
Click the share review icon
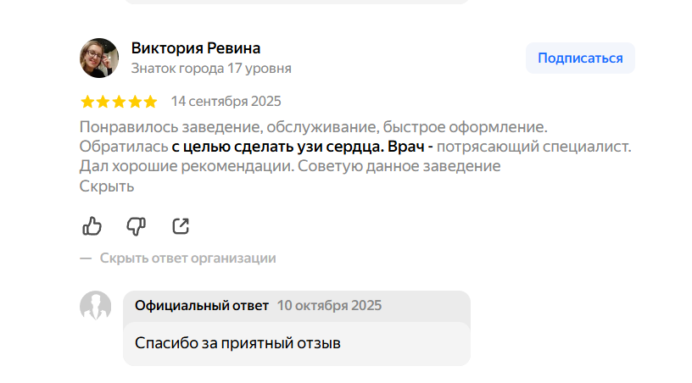click(181, 225)
